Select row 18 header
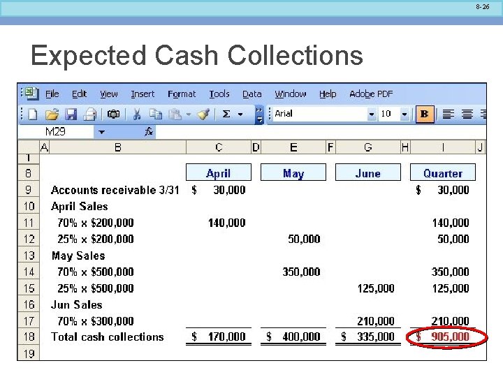The width and height of the screenshot is (503, 377). (29, 337)
